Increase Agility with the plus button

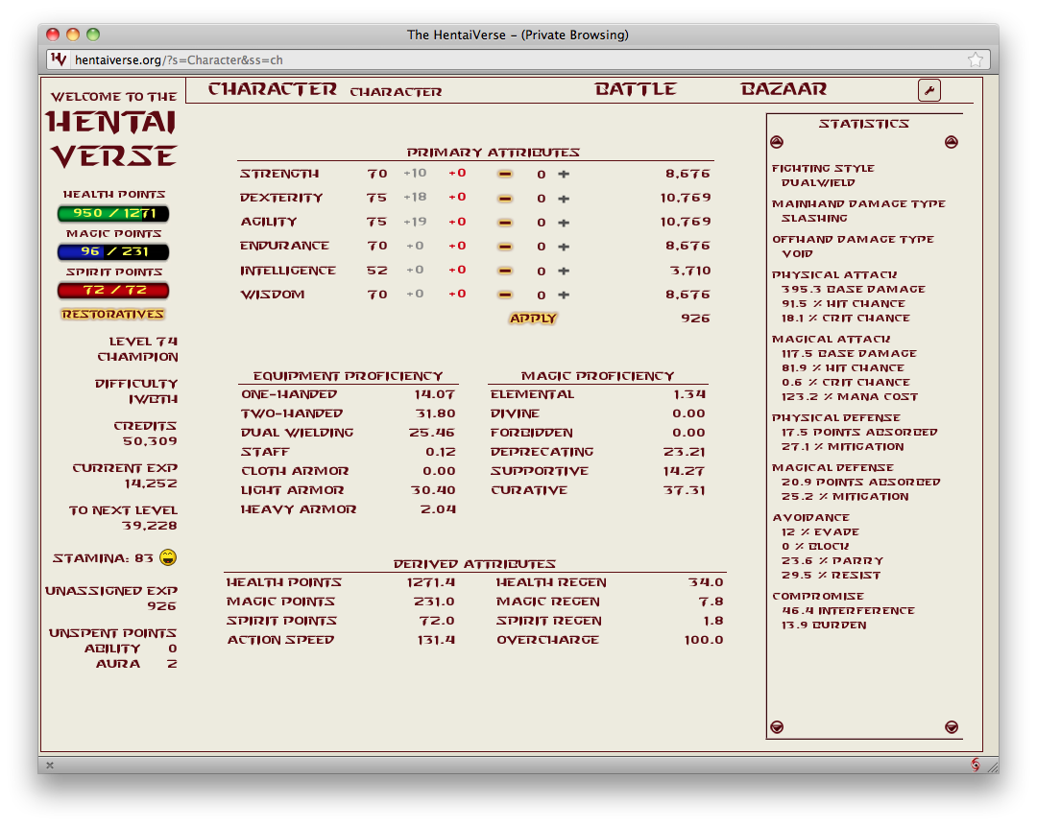(x=564, y=223)
